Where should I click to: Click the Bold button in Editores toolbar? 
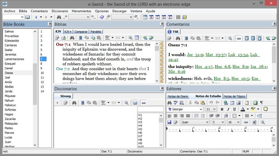pyautogui.click(x=222, y=109)
